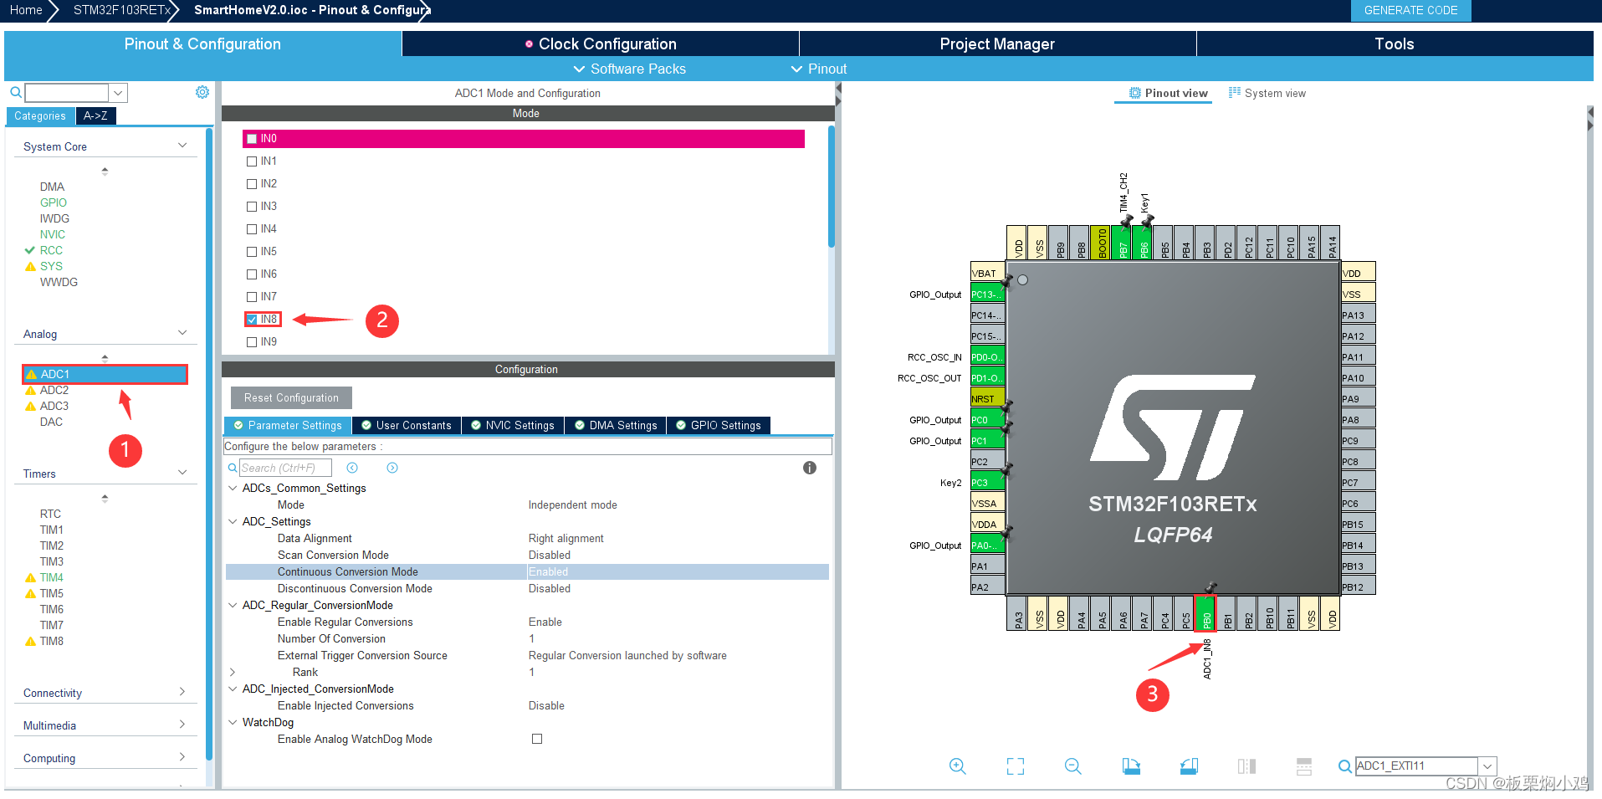Click the horizontal layout icon in the pinout toolbar
Image resolution: width=1602 pixels, height=799 pixels.
[1304, 766]
